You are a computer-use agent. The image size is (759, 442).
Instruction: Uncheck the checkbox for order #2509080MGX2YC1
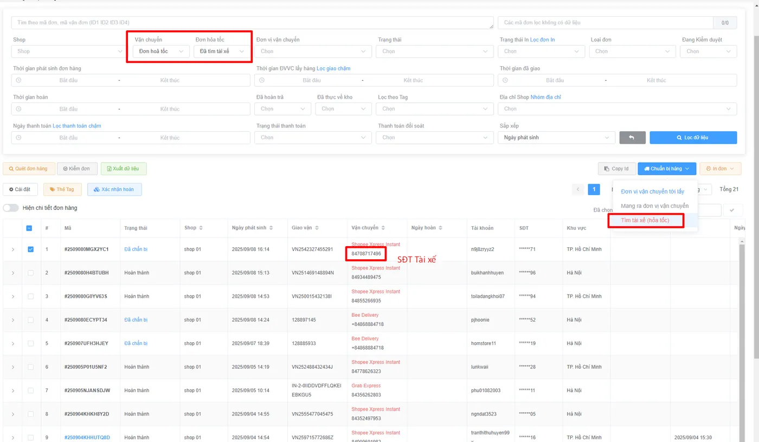pyautogui.click(x=30, y=249)
